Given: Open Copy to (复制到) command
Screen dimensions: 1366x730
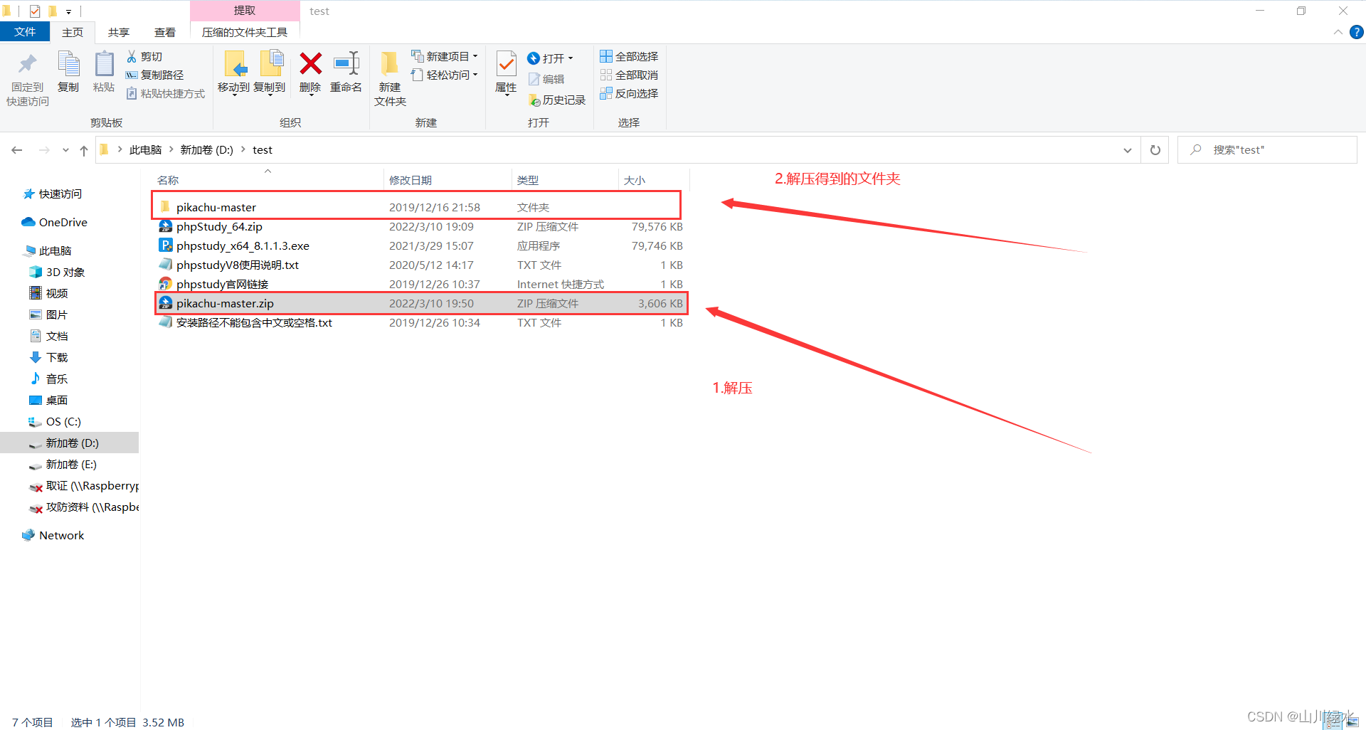Looking at the screenshot, I should click(x=270, y=72).
